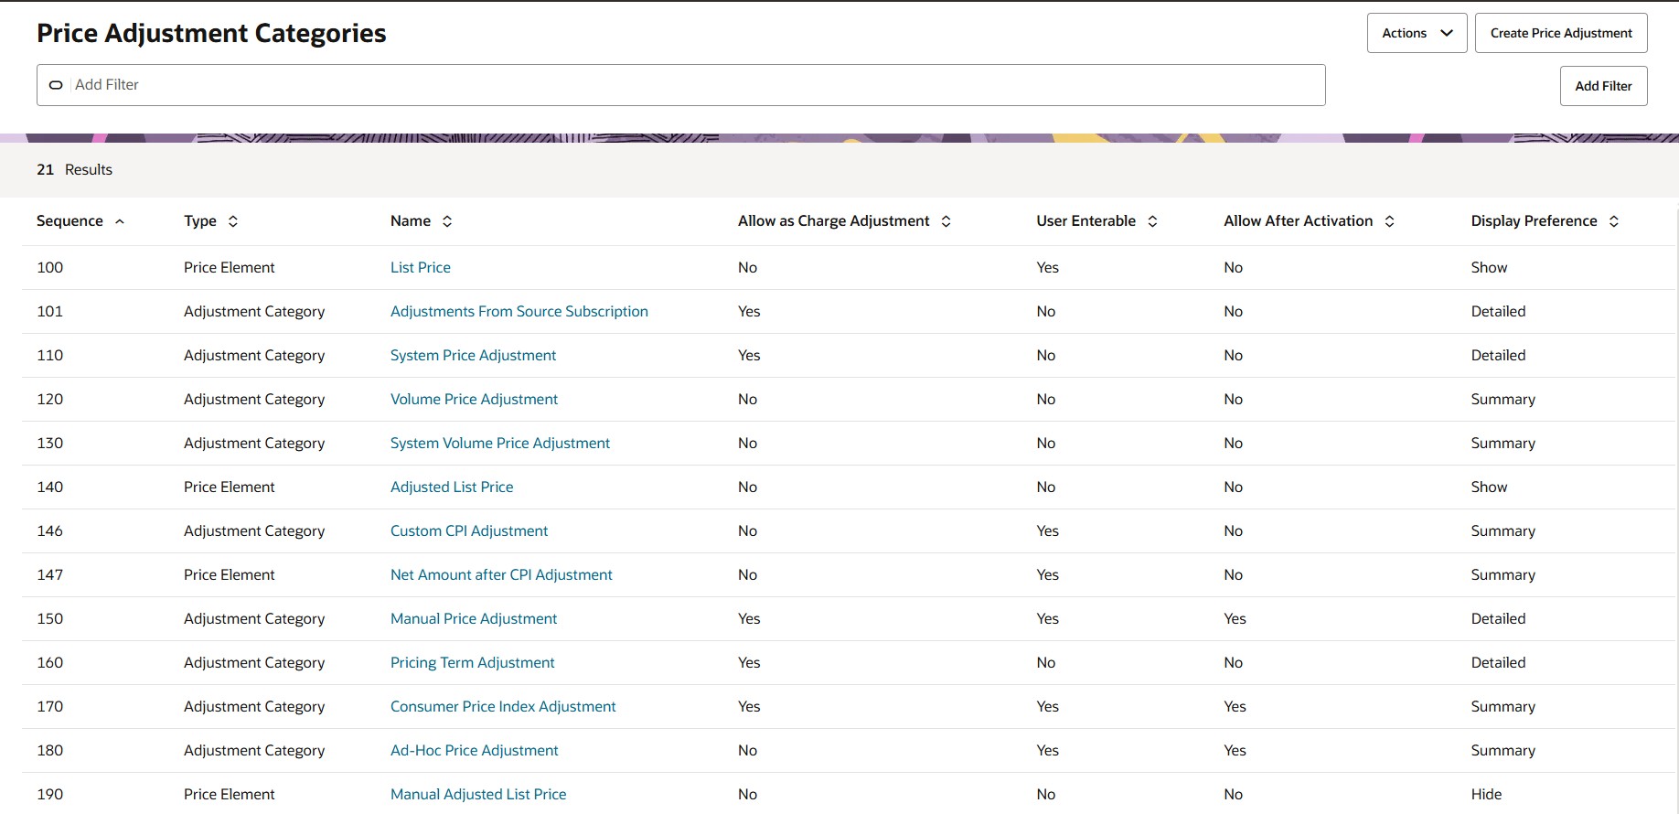Open Volume Price Adjustment link
Screen dimensions: 1679x814
(x=474, y=399)
